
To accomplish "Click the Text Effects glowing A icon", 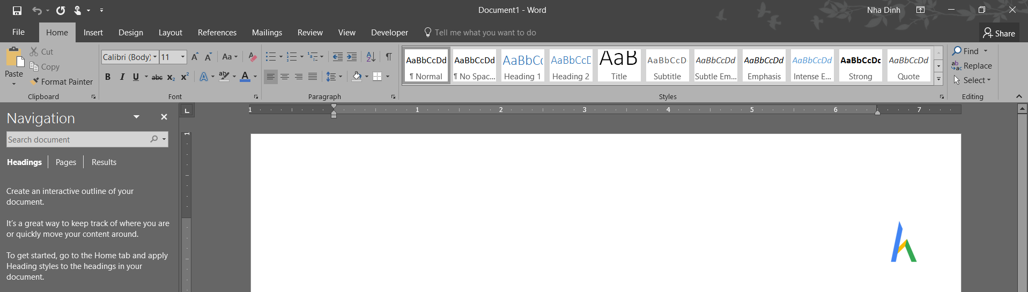I will (204, 77).
